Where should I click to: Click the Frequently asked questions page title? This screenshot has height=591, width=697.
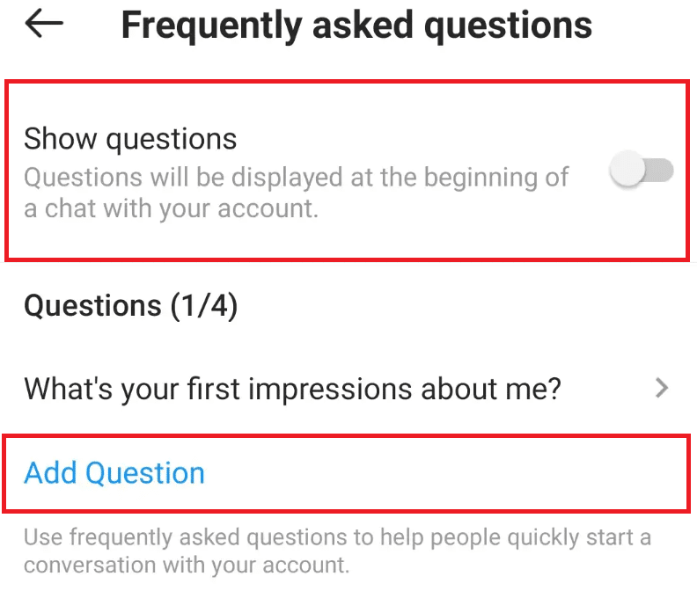[x=356, y=26]
